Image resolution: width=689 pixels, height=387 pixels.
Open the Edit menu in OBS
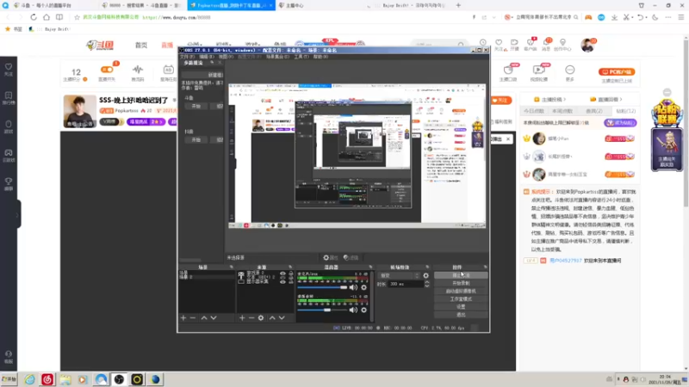[207, 57]
